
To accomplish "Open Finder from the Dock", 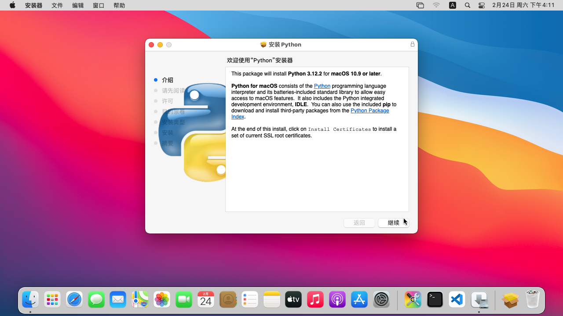I will coord(30,300).
